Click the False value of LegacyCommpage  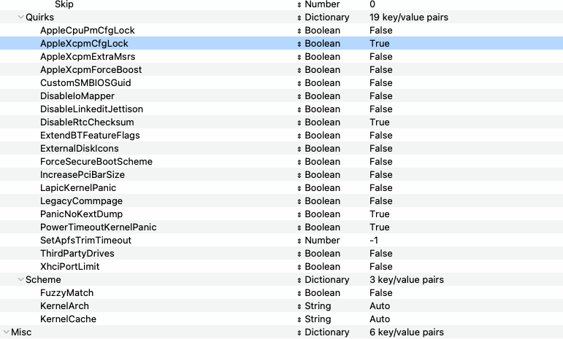[x=381, y=201]
